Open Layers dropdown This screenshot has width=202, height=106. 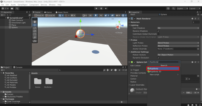pyautogui.click(x=182, y=8)
